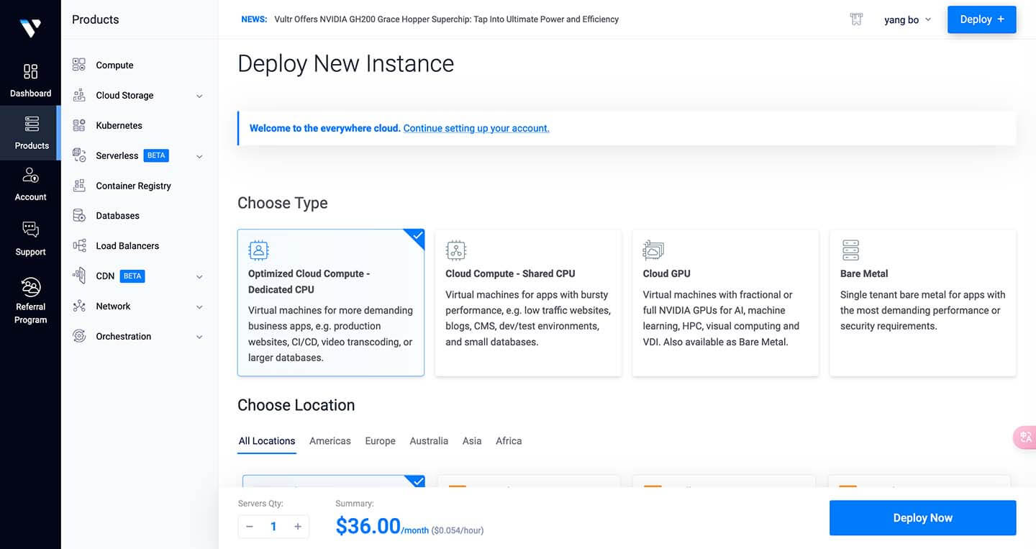Click the Cloud GPU card icon

(653, 250)
